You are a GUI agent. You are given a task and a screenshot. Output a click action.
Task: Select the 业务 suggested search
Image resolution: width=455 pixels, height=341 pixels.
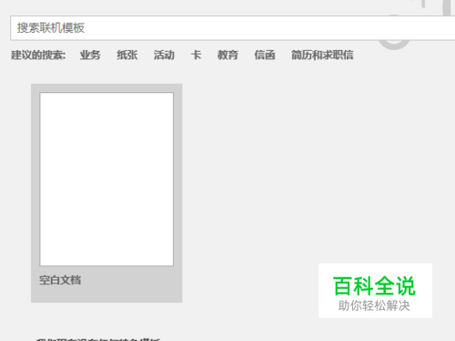tap(90, 55)
